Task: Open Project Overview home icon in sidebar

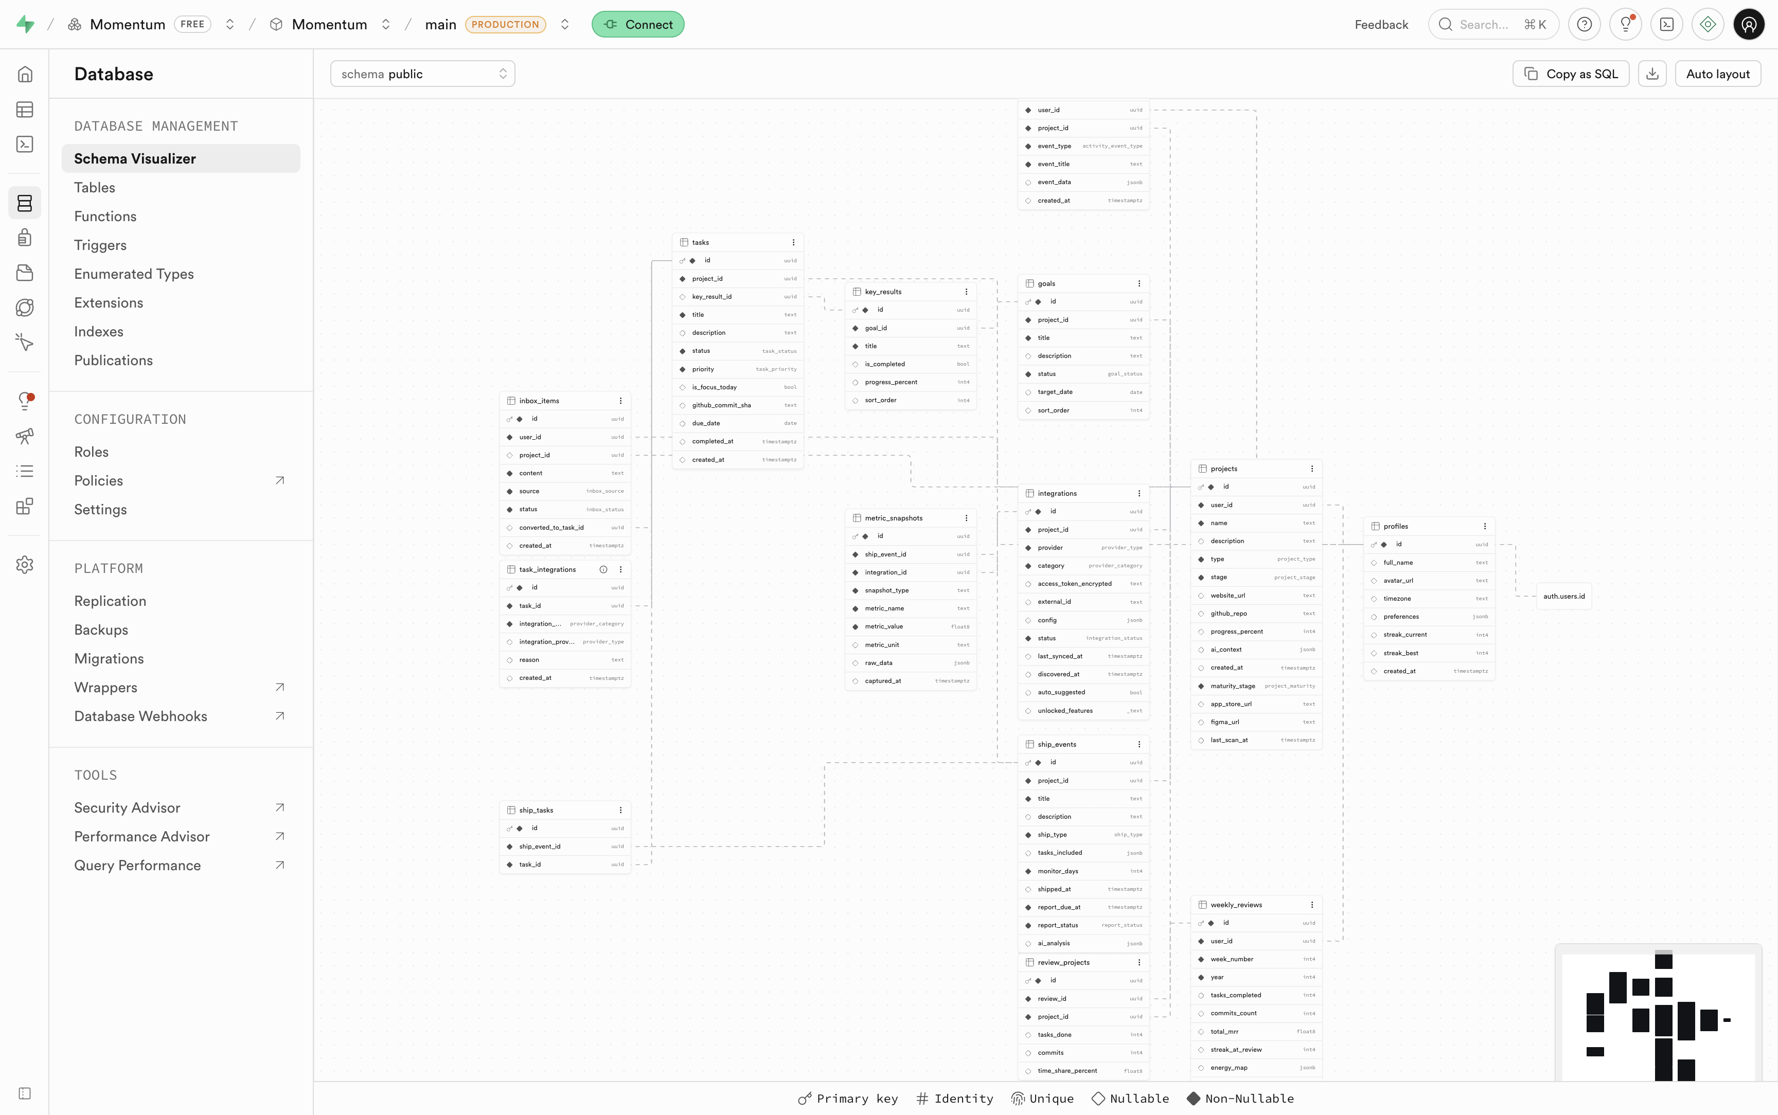Action: (25, 75)
